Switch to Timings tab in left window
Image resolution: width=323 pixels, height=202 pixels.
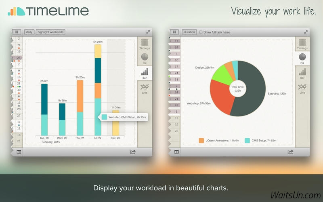point(145,44)
